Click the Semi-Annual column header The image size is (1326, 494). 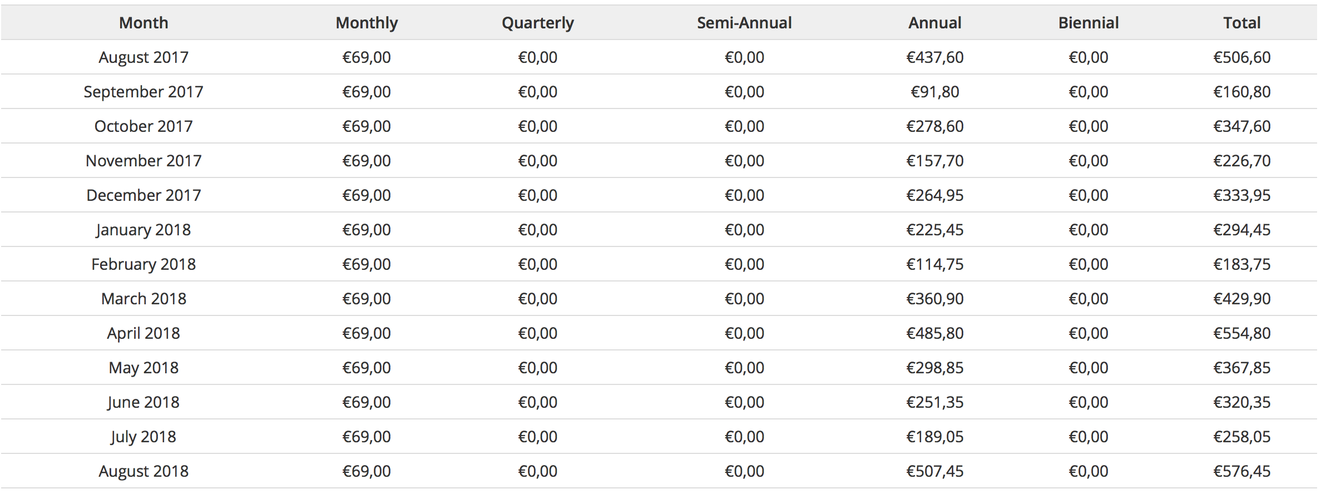tap(744, 23)
